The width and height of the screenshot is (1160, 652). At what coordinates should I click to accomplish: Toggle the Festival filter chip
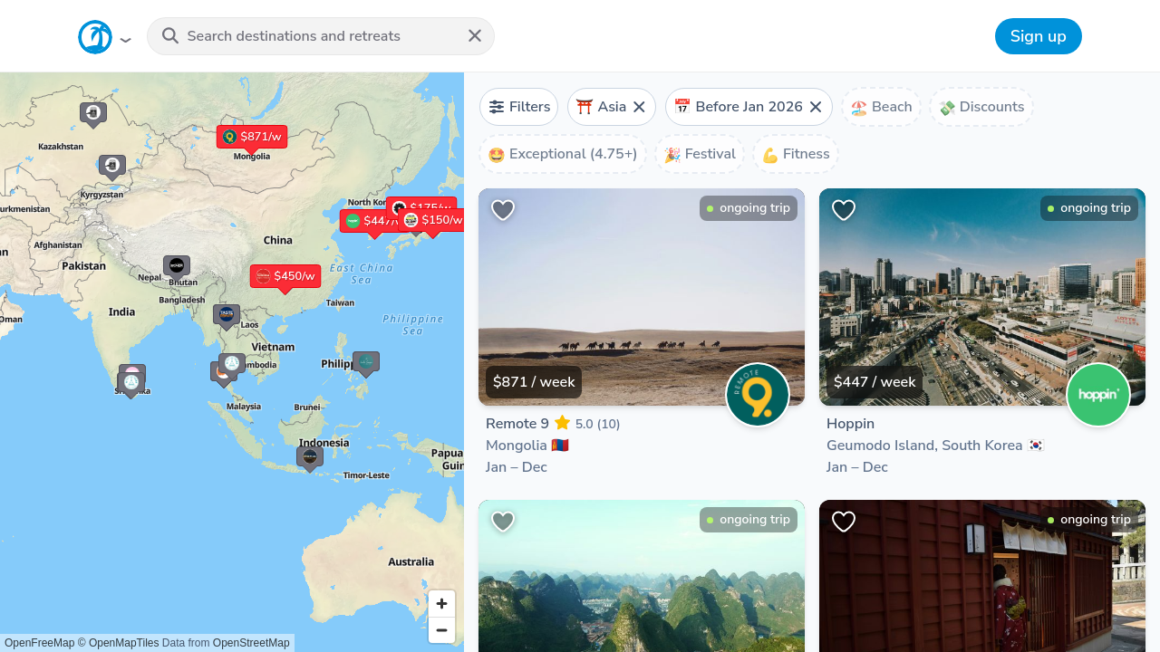[700, 154]
